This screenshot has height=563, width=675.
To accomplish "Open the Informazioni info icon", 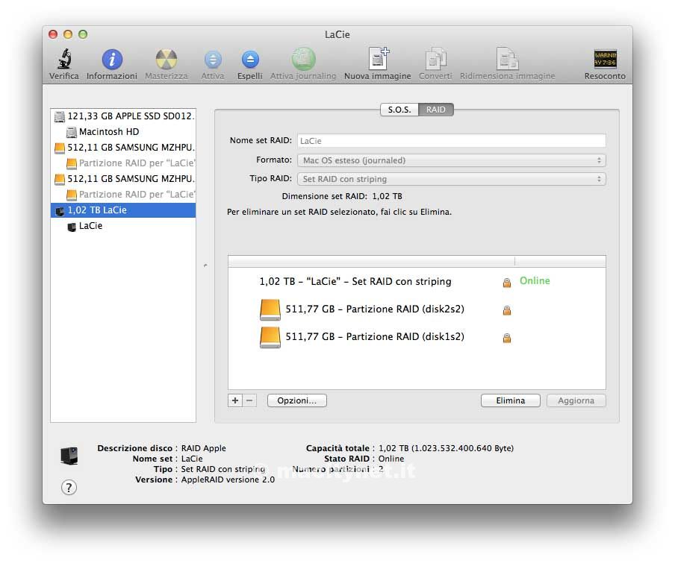I will (112, 60).
